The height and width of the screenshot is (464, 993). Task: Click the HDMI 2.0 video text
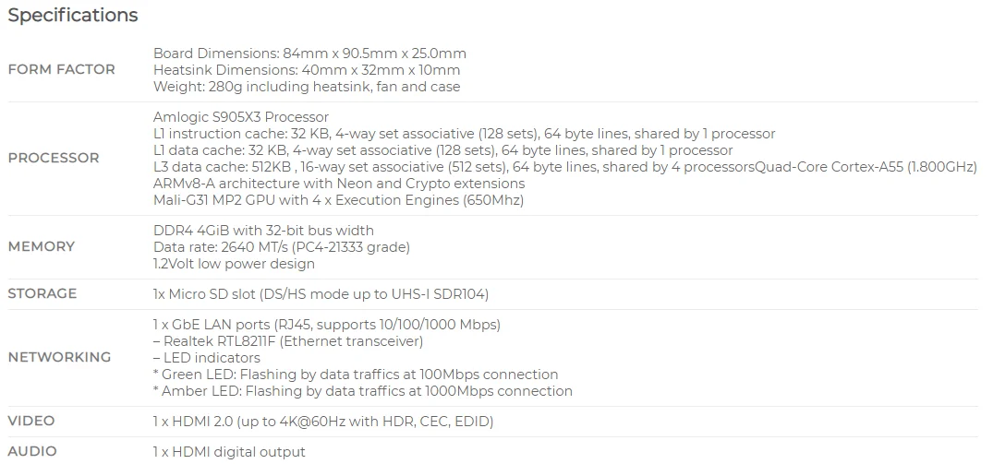323,422
